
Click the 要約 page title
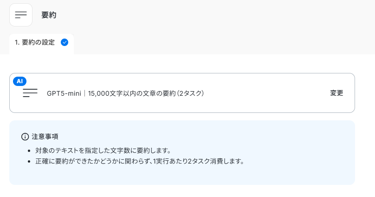pyautogui.click(x=49, y=15)
